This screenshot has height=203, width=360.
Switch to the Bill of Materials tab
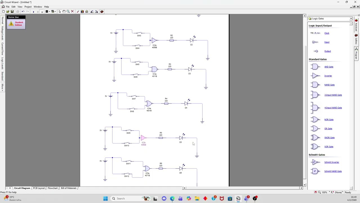[69, 188]
